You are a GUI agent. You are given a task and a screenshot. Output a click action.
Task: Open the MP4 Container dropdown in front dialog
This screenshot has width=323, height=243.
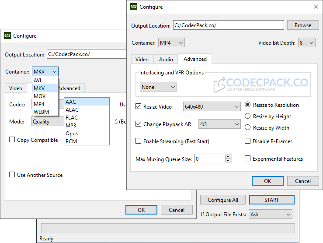tap(171, 43)
